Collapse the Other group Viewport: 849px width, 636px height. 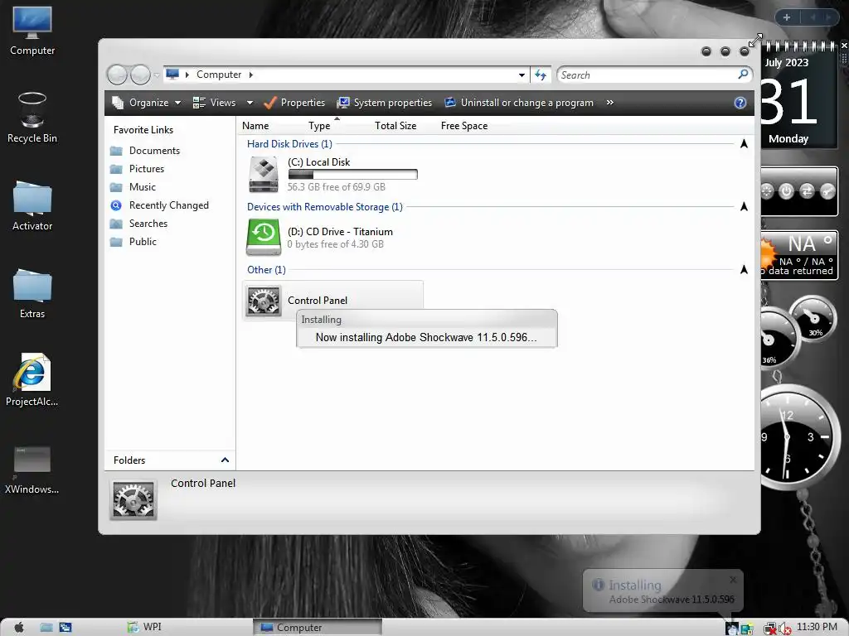(744, 270)
